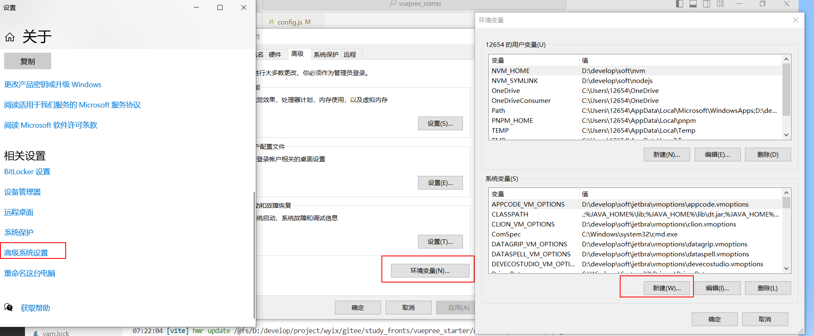Screen dimensions: 814x336
Task: Click 设置(T)... startup and recovery button
Action: click(440, 242)
